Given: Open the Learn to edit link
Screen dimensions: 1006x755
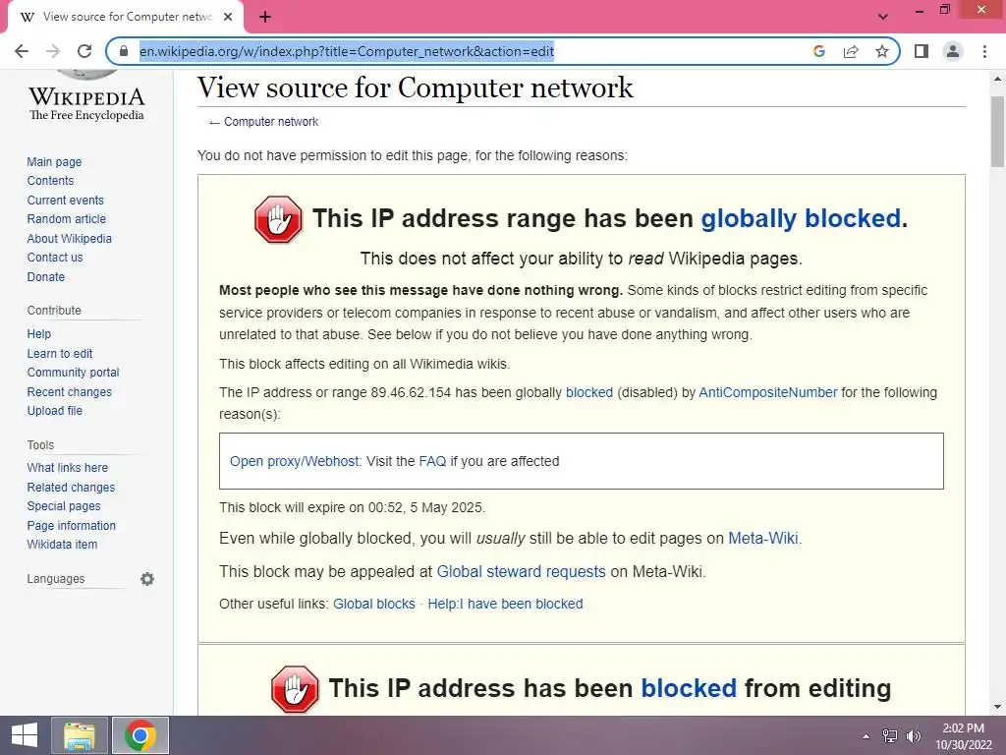Looking at the screenshot, I should coord(60,354).
